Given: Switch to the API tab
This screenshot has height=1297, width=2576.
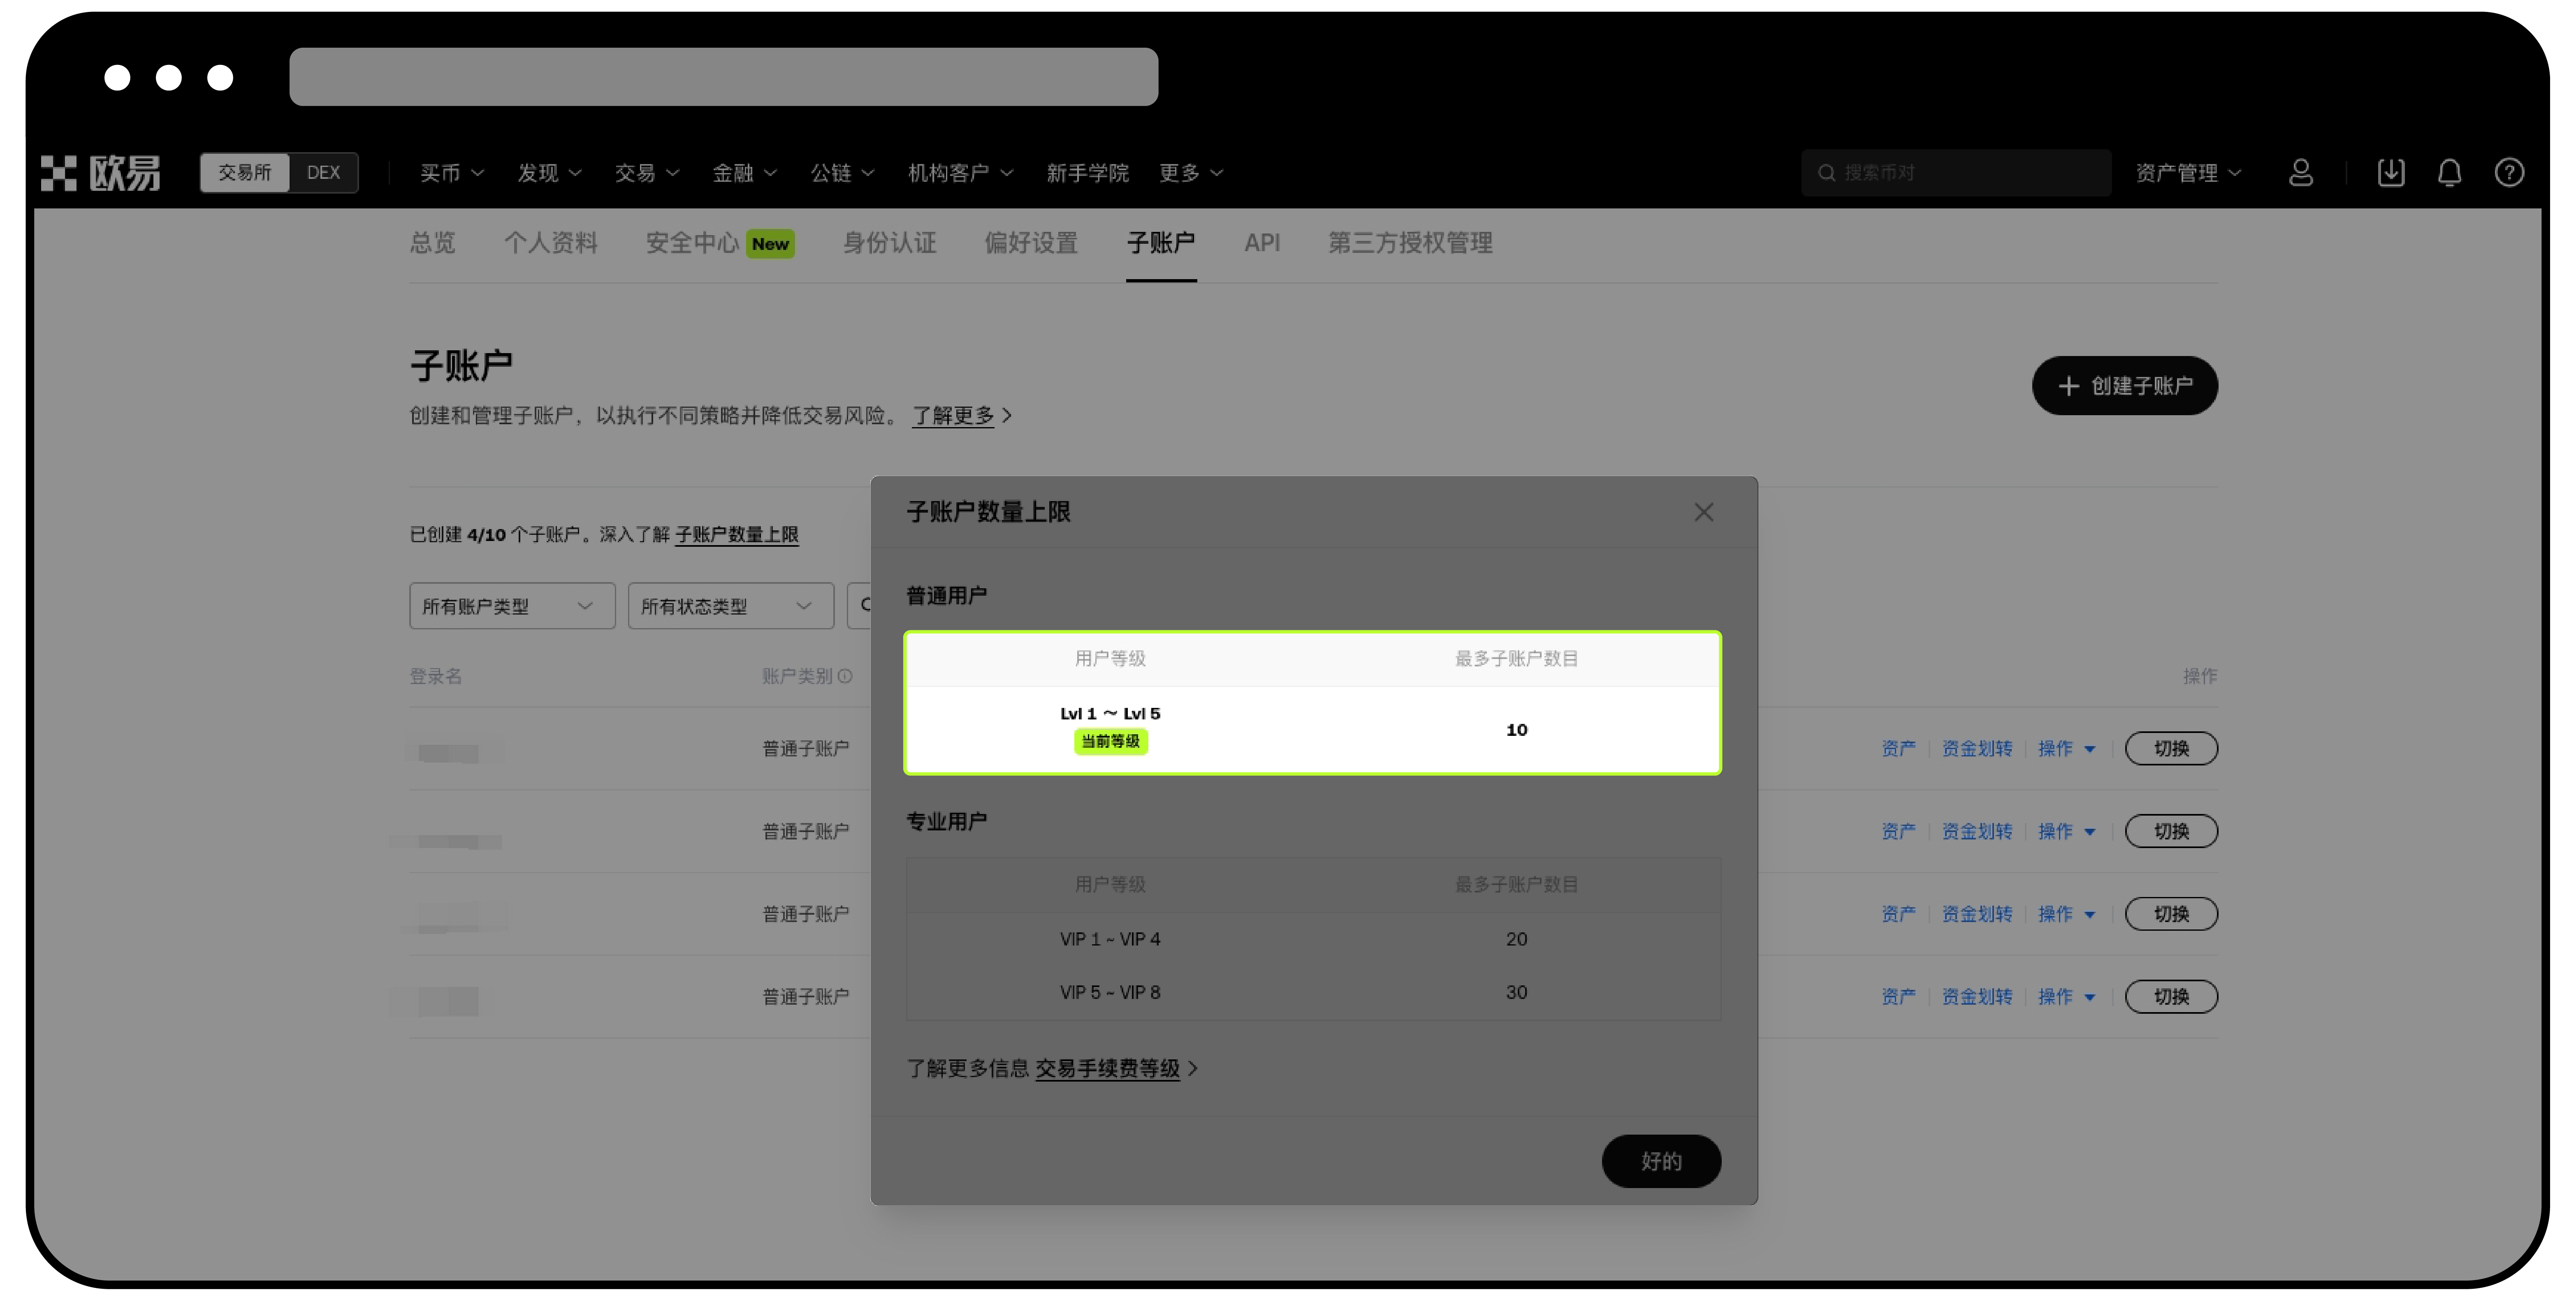Looking at the screenshot, I should (1261, 243).
